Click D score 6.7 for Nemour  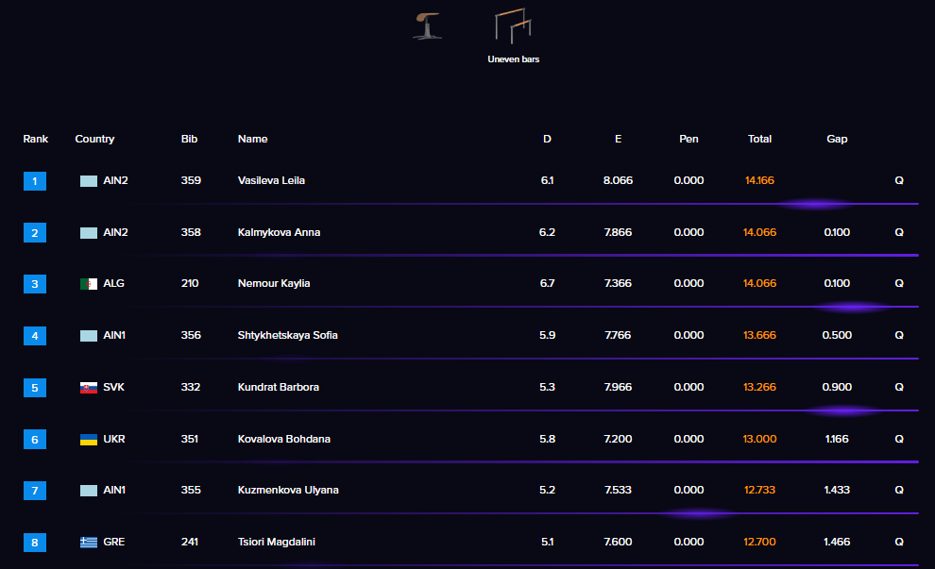pos(548,284)
